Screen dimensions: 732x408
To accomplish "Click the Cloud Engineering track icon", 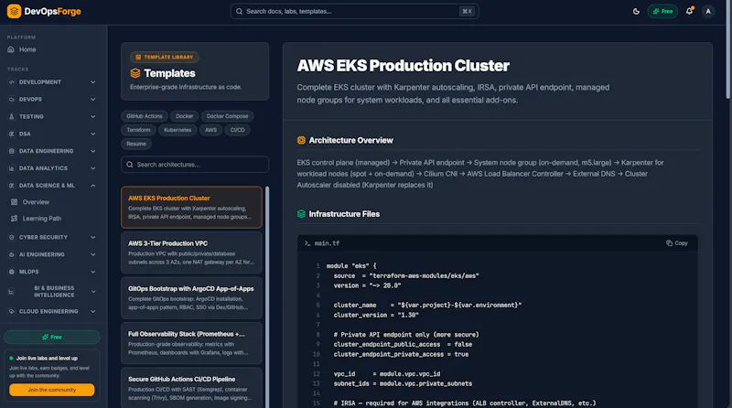I will [x=12, y=311].
